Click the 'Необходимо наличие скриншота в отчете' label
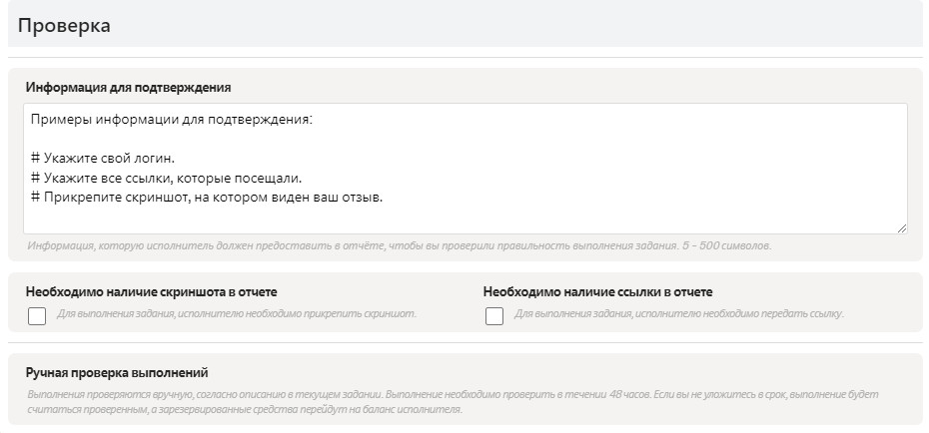 pos(152,291)
